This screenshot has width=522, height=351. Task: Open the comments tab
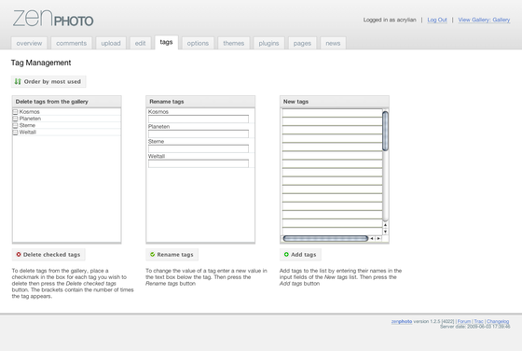71,43
